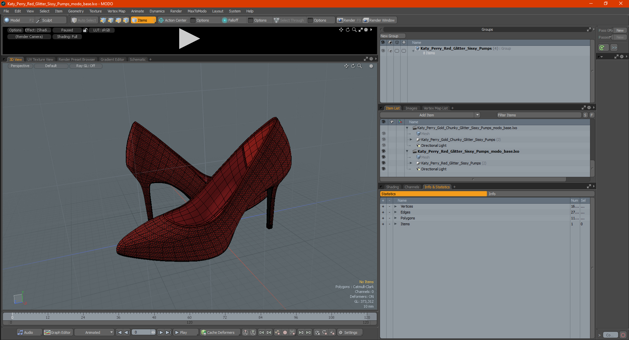
Task: Expand Vertices statistics row
Action: pyautogui.click(x=395, y=206)
